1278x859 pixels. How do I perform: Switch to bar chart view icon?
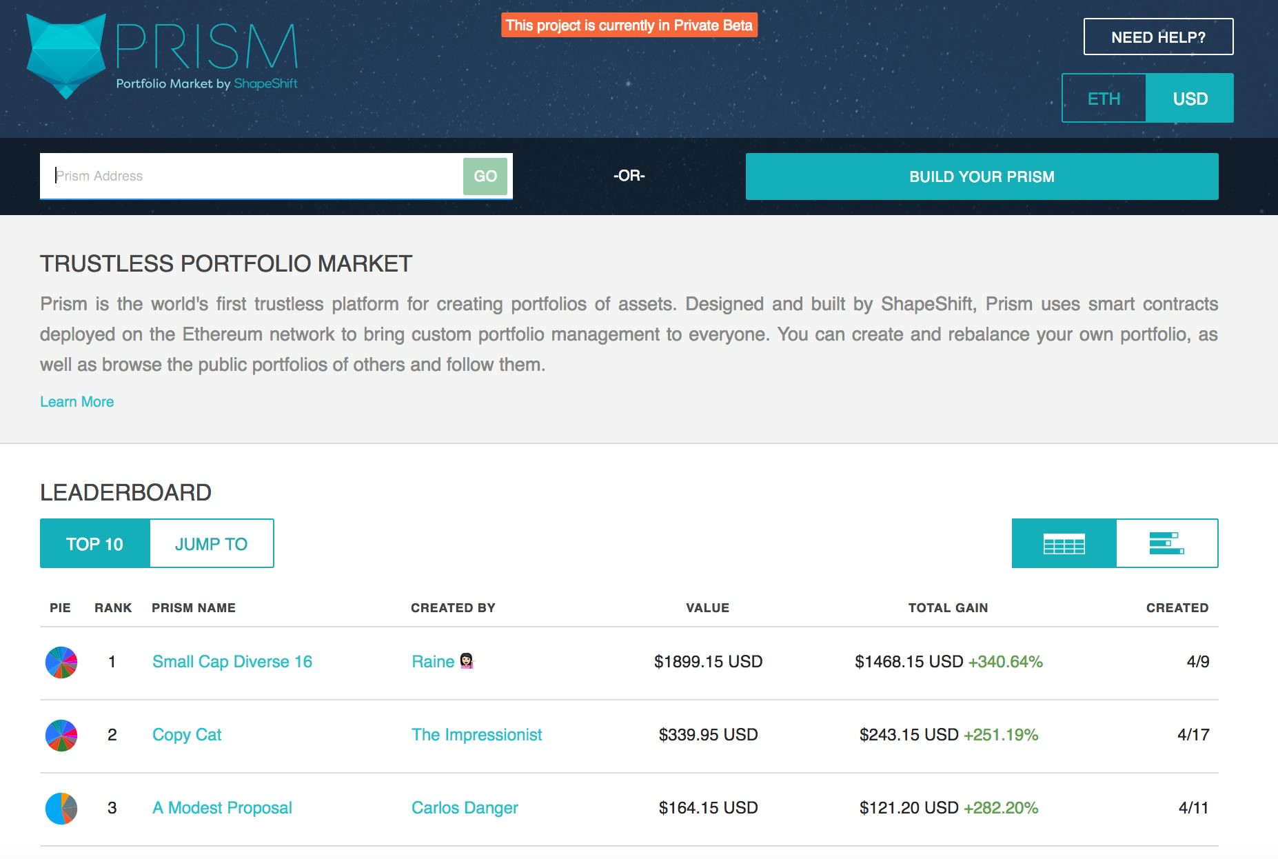coord(1167,543)
